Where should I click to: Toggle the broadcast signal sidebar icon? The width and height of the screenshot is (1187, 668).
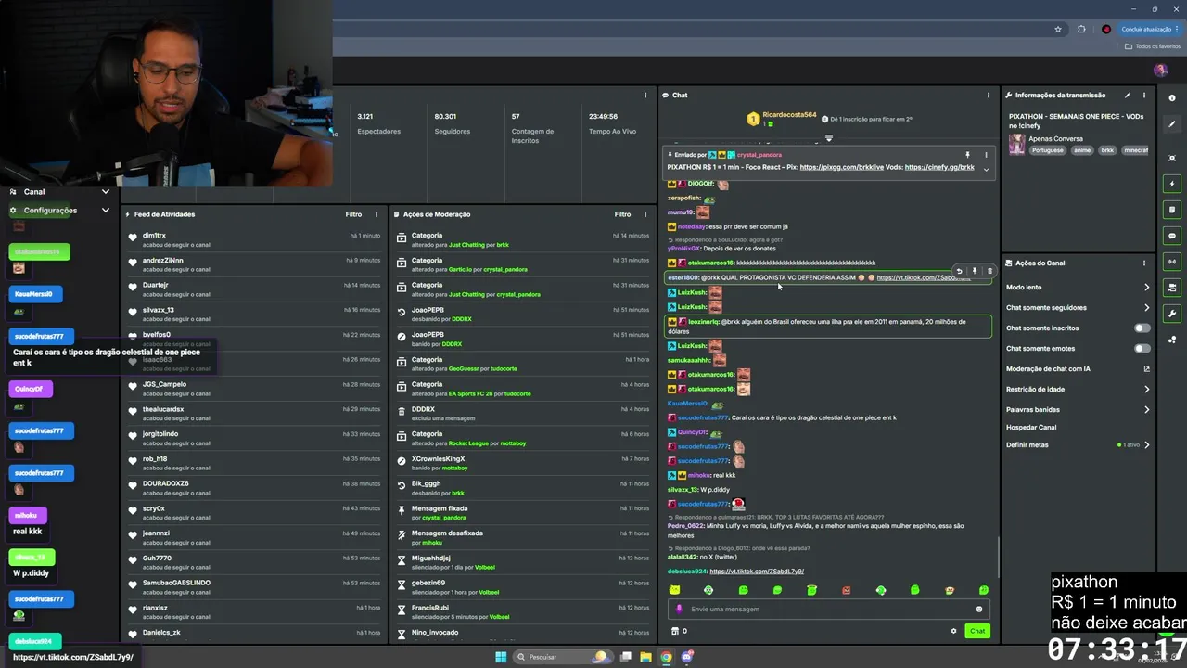1172,262
